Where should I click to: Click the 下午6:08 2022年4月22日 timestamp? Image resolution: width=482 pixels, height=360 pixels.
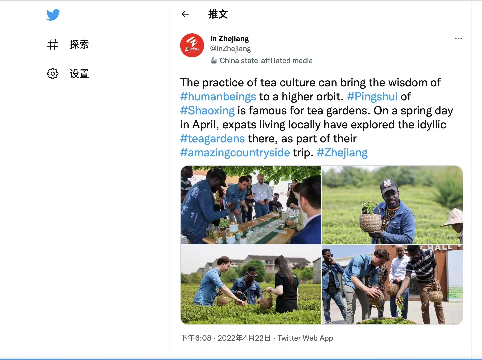pyautogui.click(x=225, y=338)
